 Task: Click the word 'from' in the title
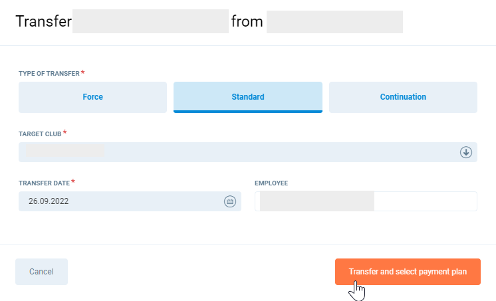[x=247, y=21]
